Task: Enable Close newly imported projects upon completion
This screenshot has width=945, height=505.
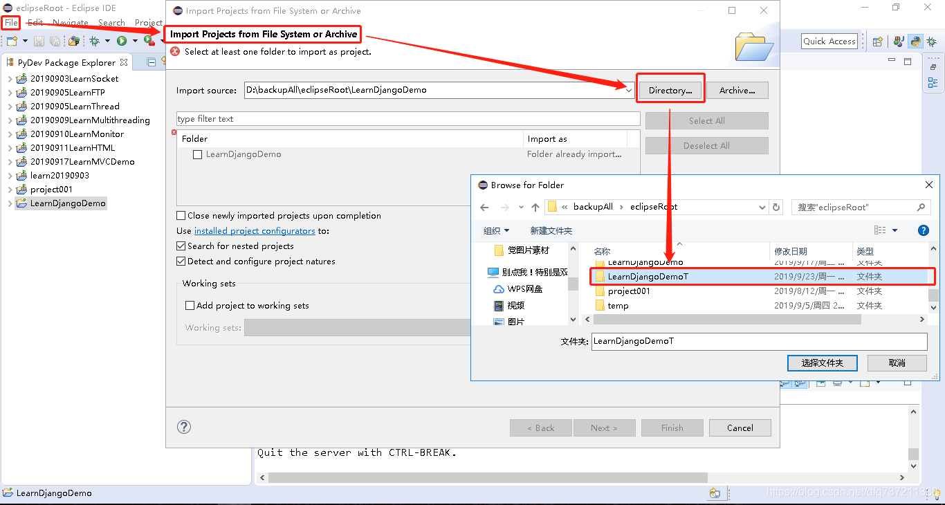Action: (181, 216)
